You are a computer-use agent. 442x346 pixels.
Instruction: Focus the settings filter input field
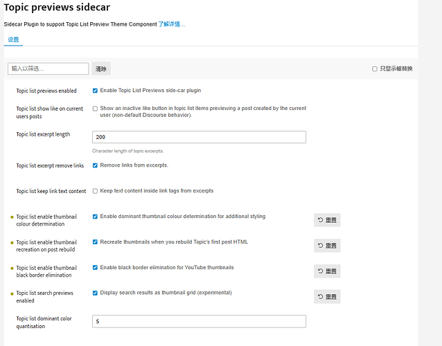click(48, 69)
